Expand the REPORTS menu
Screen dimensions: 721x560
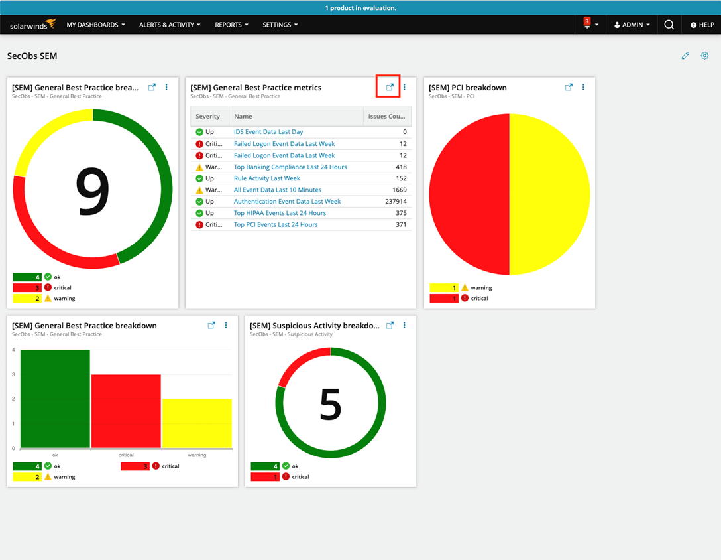231,25
